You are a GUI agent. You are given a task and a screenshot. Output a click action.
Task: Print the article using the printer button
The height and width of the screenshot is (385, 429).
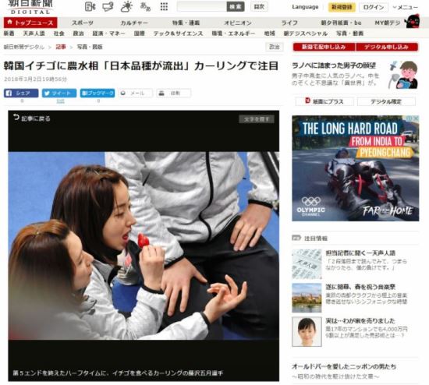(x=174, y=94)
